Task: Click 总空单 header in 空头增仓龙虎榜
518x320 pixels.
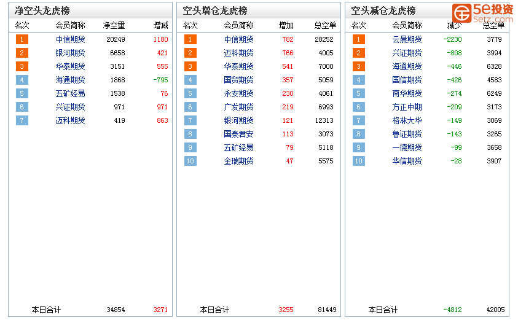Action: point(326,25)
